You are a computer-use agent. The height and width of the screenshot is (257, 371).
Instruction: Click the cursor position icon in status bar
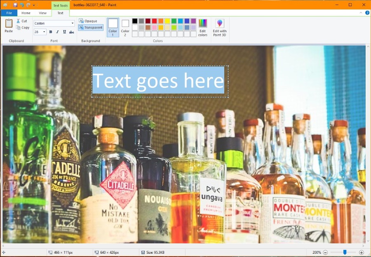(4, 252)
